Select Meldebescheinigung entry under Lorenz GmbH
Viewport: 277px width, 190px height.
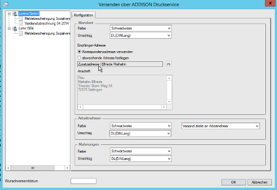pos(48,18)
